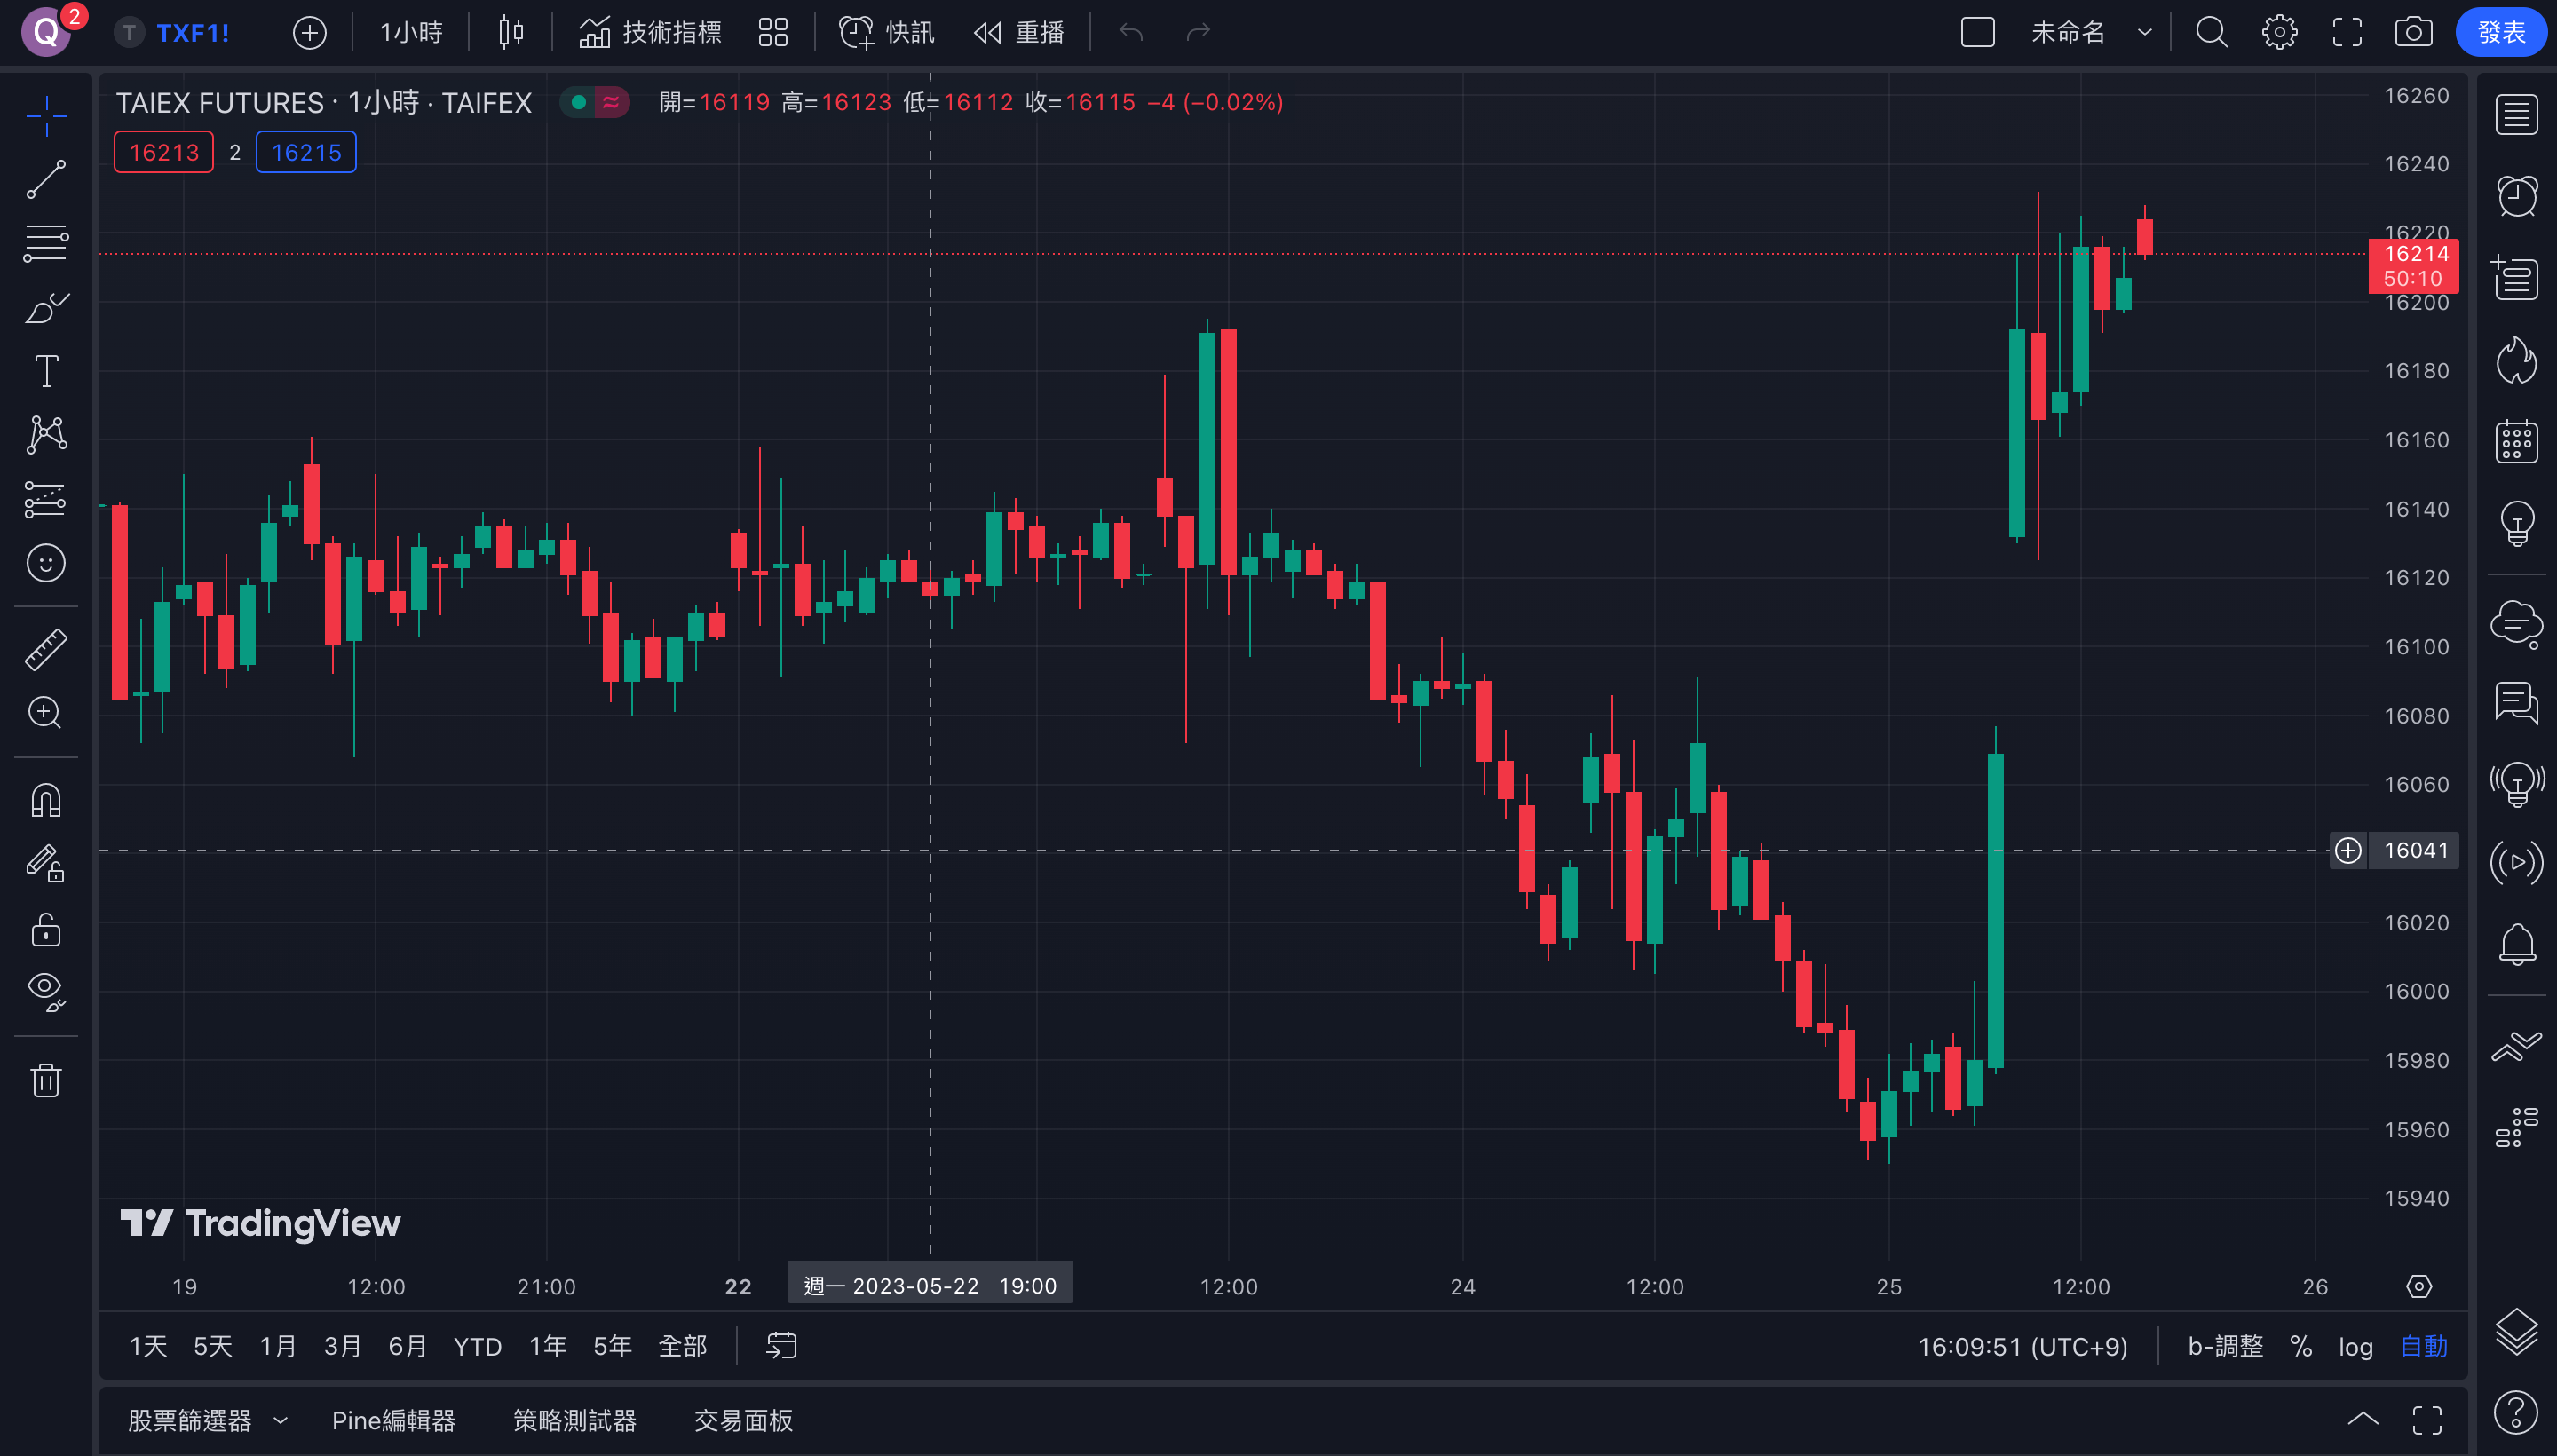
Task: Open the object tree layers icon
Action: [x=2516, y=1332]
